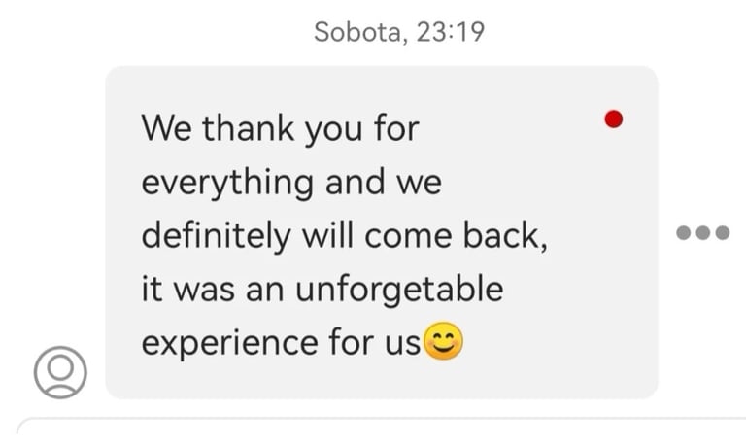
Task: Click the line "We thank you for"
Action: (280, 128)
